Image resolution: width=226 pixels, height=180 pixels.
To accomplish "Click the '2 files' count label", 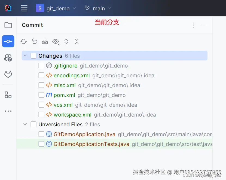I will coord(92,124).
